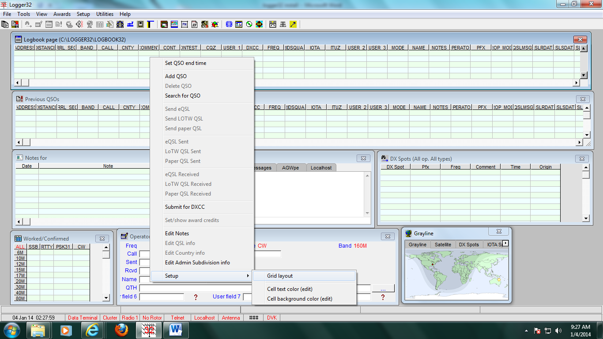Screen dimensions: 603x339
Task: Select Cell background color (edit) option
Action: tap(304, 299)
